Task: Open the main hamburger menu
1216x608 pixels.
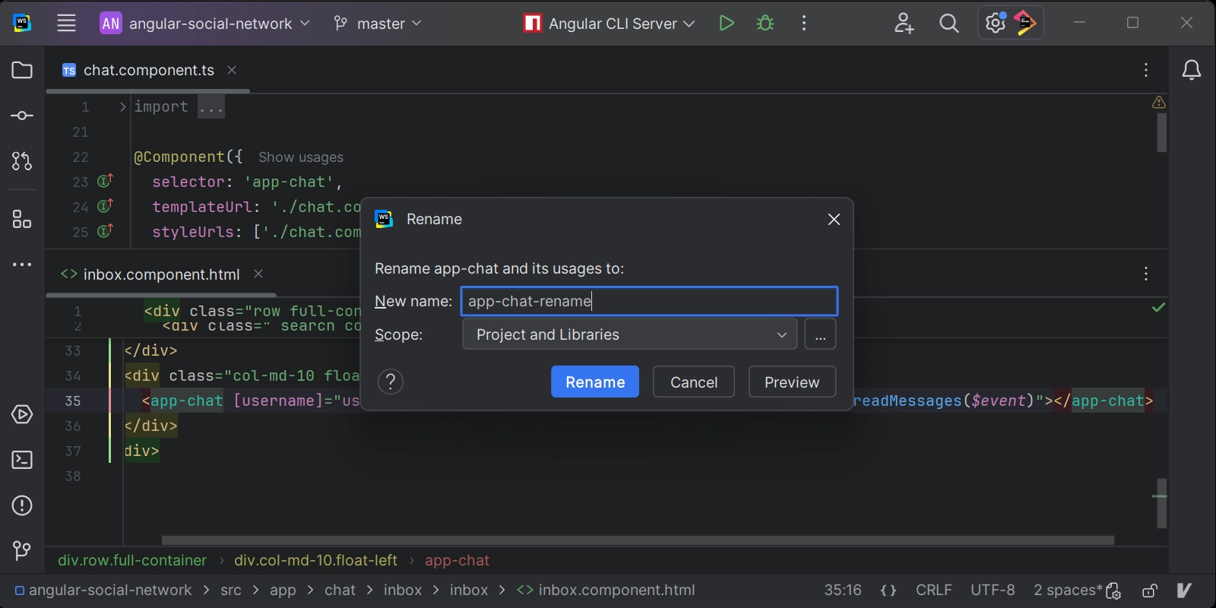Action: (66, 23)
